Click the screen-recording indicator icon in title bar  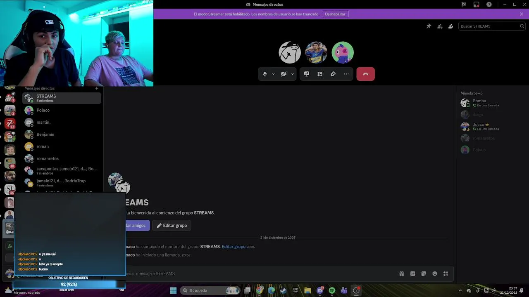pos(477,5)
